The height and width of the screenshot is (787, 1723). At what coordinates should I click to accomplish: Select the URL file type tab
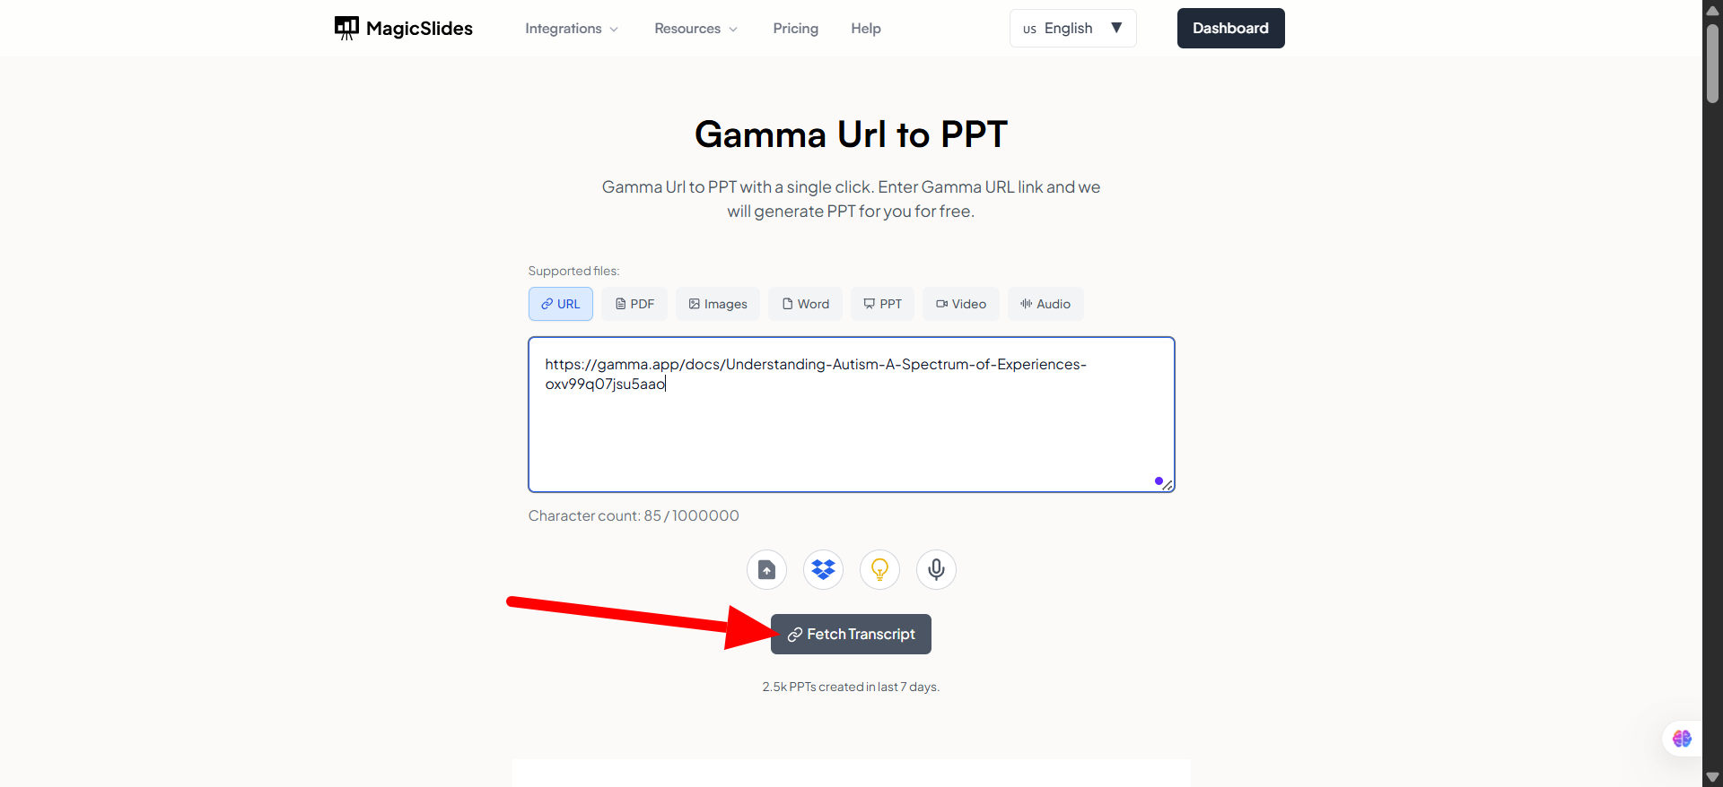pos(561,304)
